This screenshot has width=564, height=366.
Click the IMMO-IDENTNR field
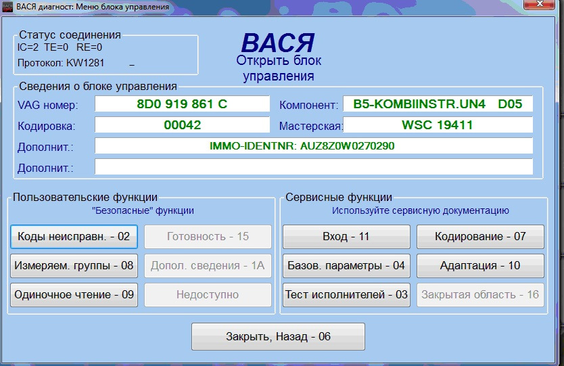tap(314, 145)
